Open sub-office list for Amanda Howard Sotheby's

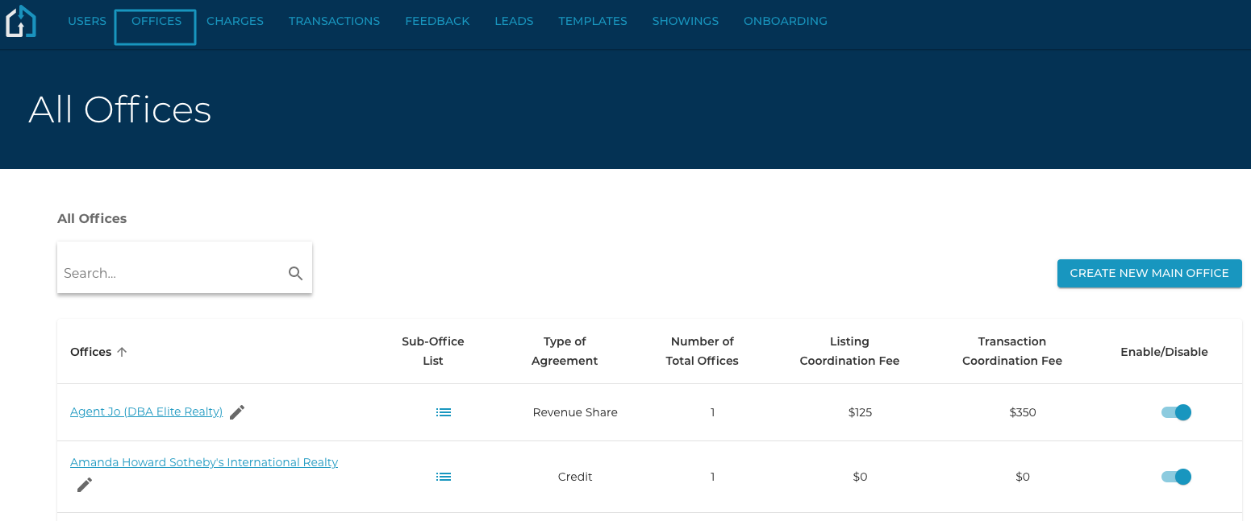point(444,477)
